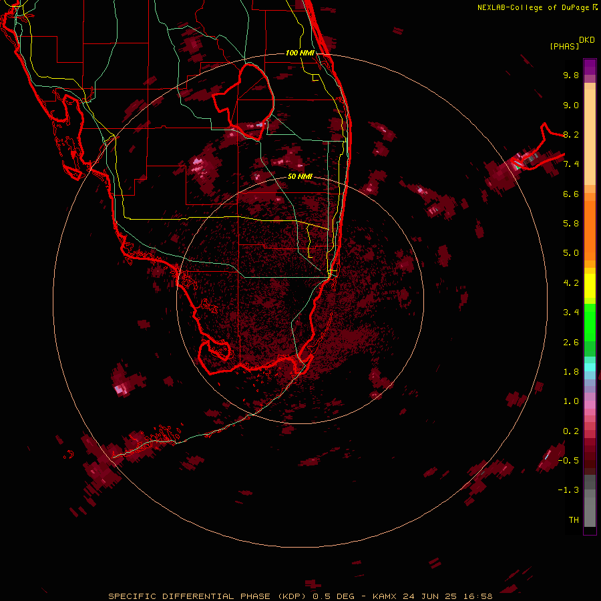Click the 3.4 value on the color scale
The width and height of the screenshot is (601, 601).
click(571, 313)
